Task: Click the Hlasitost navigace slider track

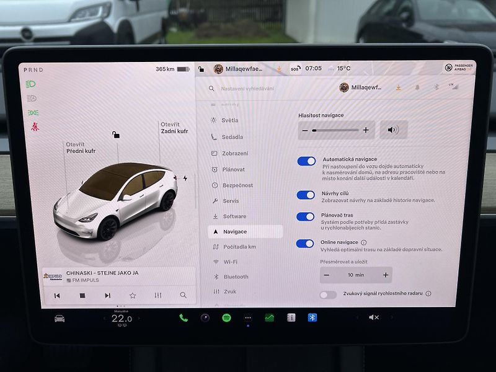Action: (x=335, y=130)
